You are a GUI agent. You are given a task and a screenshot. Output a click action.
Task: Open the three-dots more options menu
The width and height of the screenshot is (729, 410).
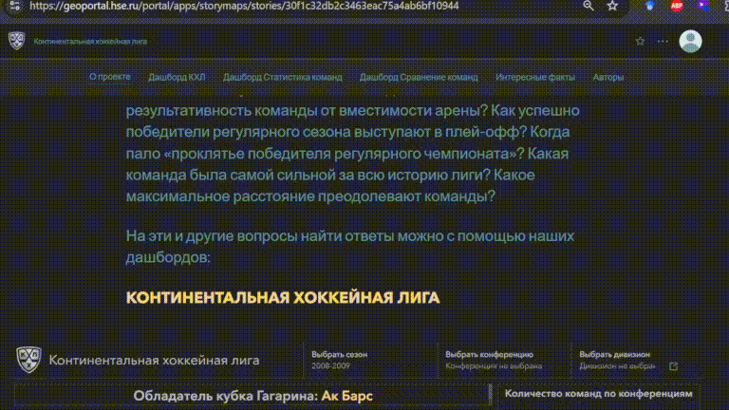coord(663,42)
